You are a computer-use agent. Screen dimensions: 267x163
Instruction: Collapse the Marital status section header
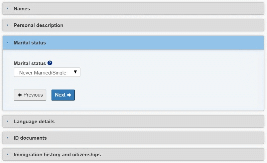[x=133, y=42]
